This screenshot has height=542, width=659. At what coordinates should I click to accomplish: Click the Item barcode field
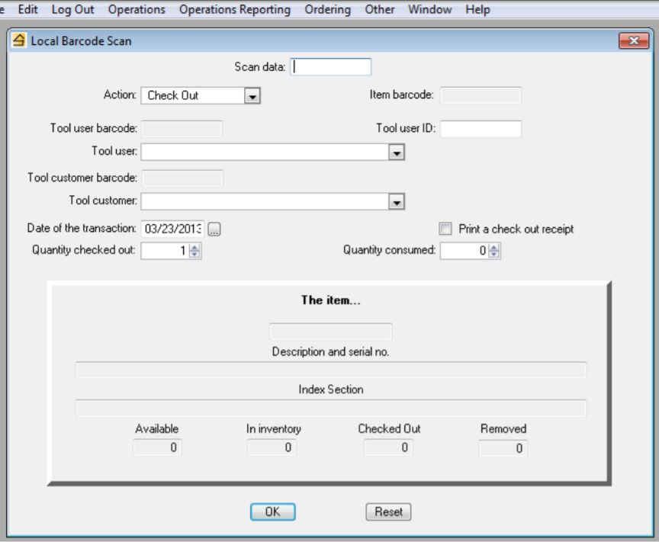481,95
